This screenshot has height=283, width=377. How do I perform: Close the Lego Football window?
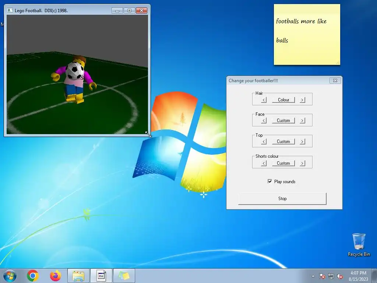142,11
